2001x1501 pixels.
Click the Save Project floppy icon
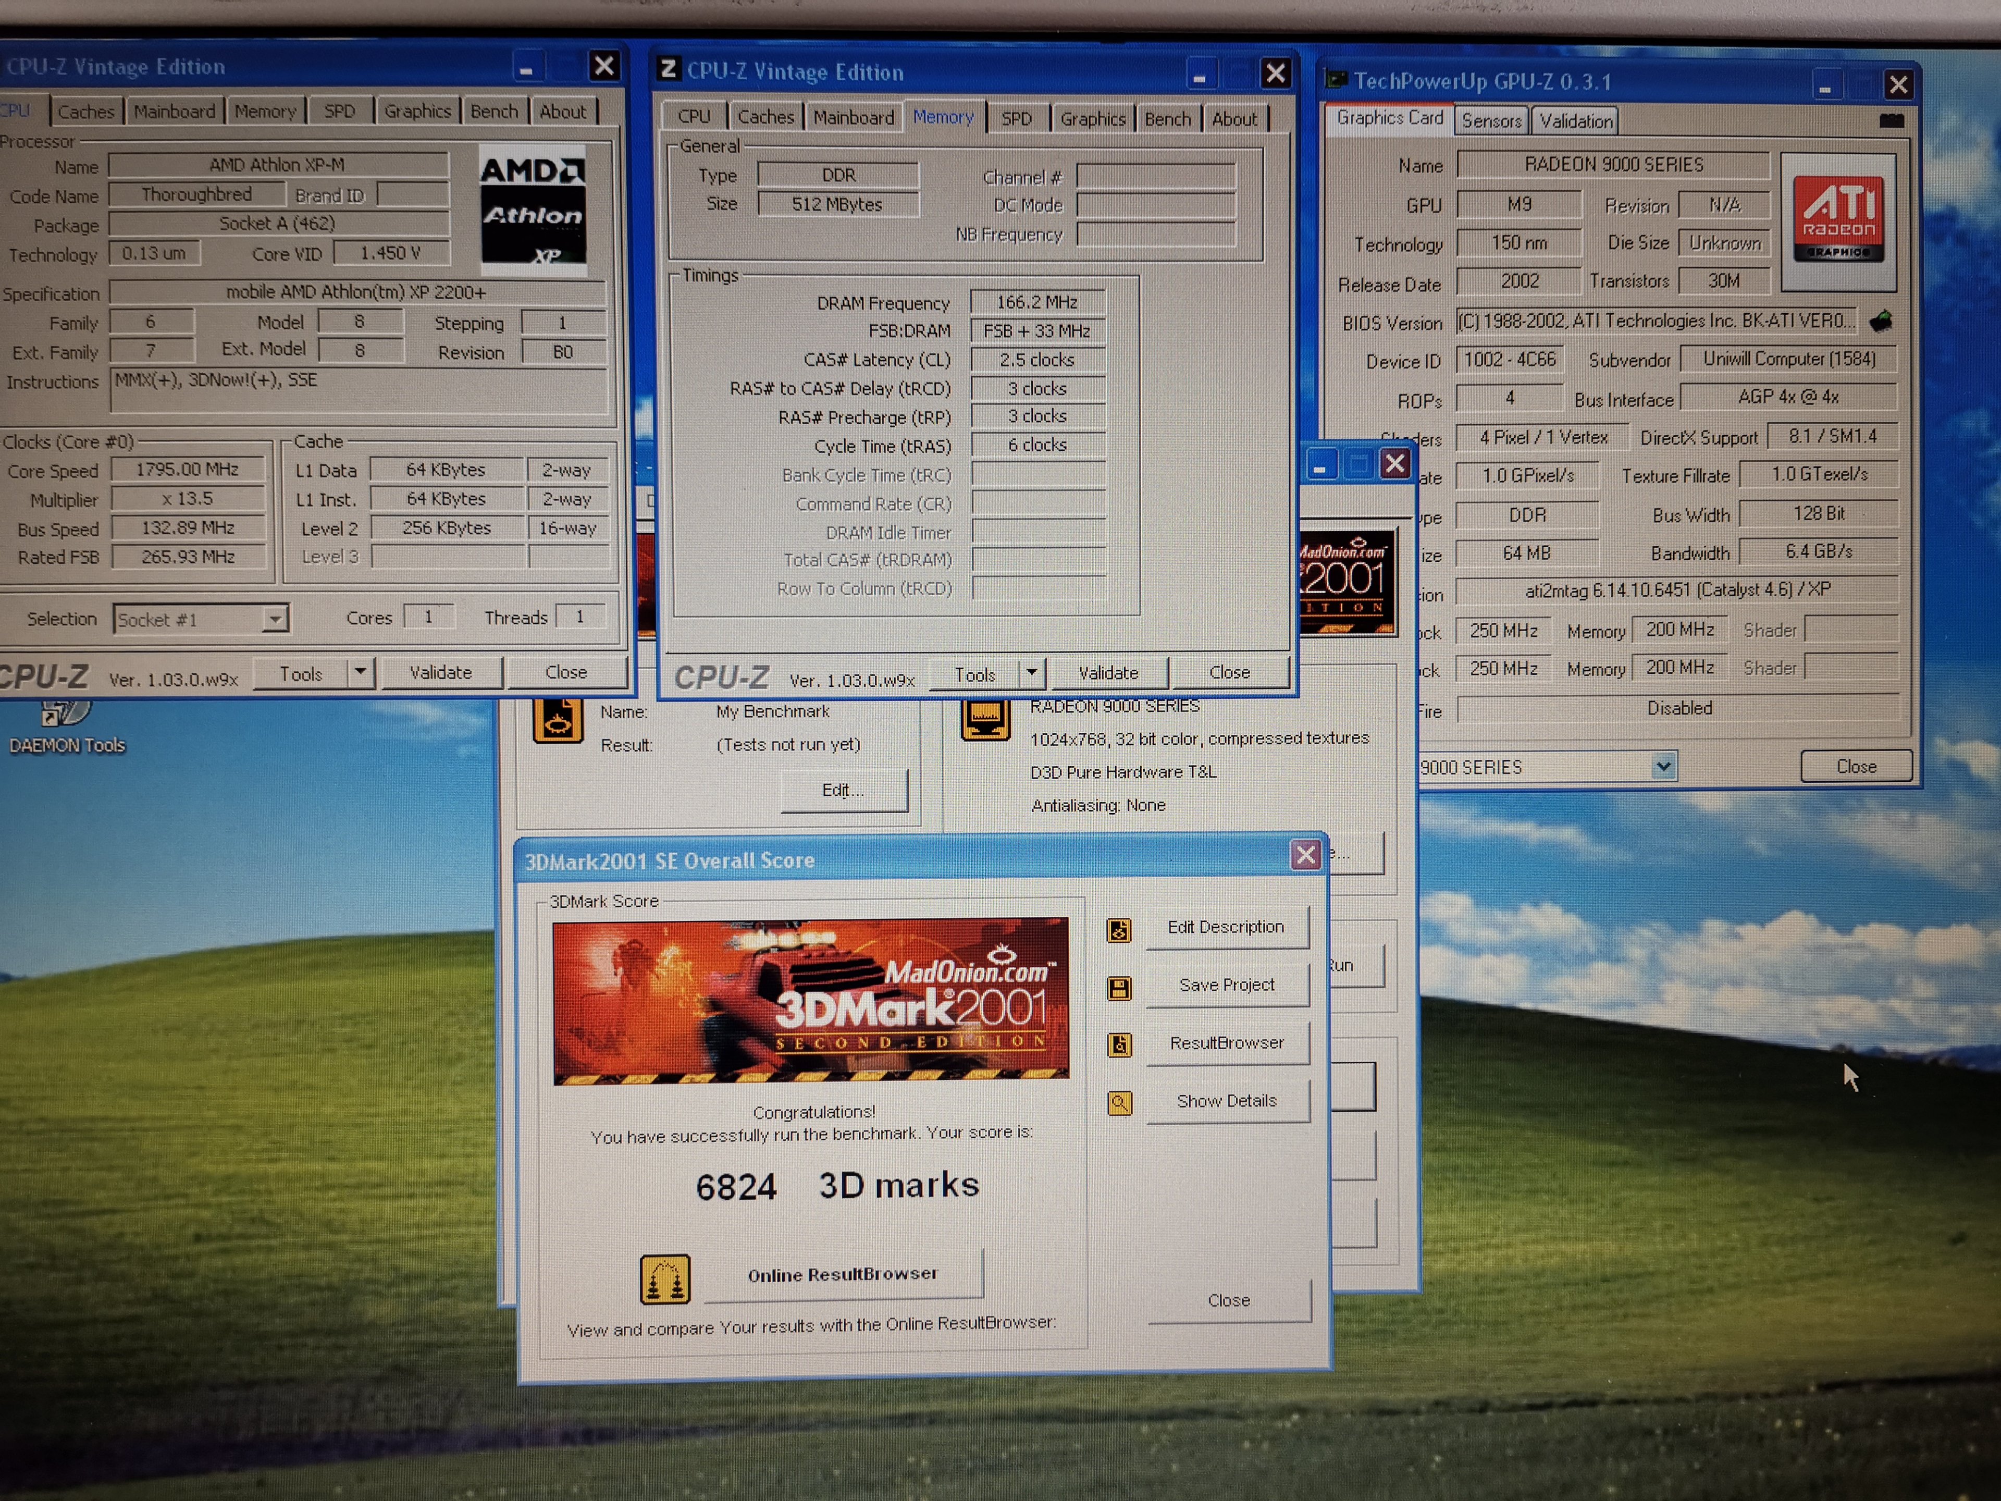pyautogui.click(x=1119, y=988)
